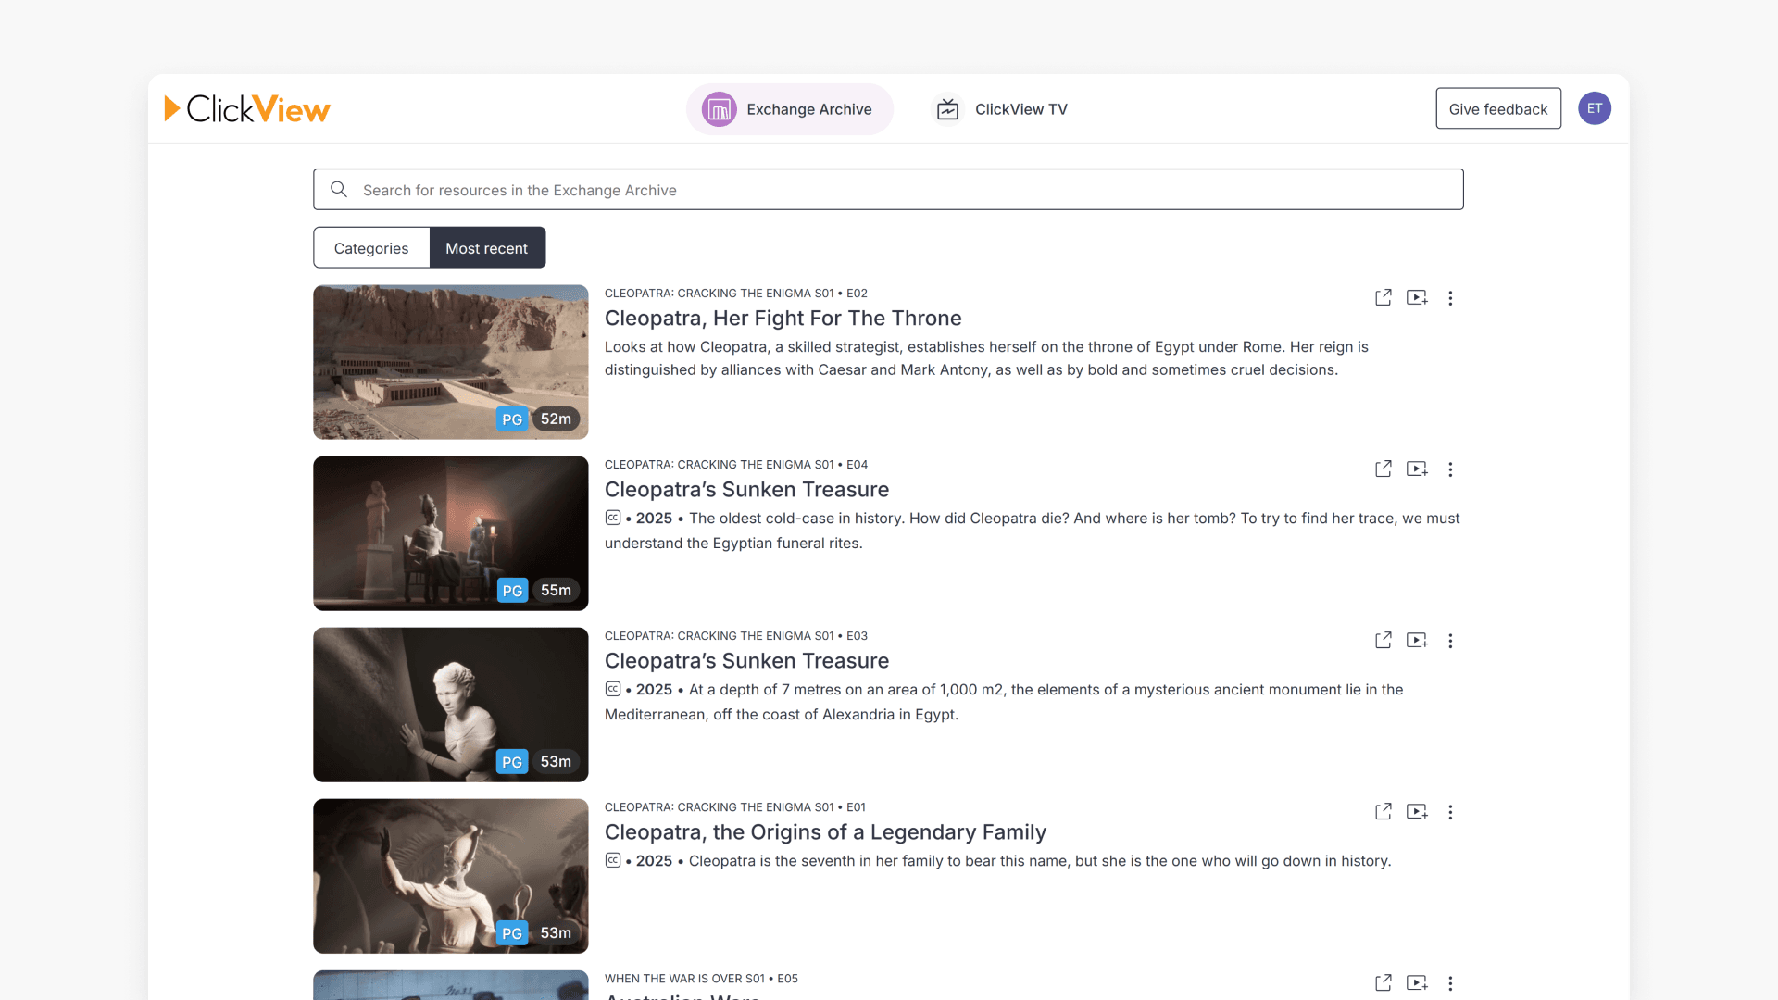This screenshot has height=1000, width=1778.
Task: Open the Exchange Archive tab
Action: pos(789,109)
